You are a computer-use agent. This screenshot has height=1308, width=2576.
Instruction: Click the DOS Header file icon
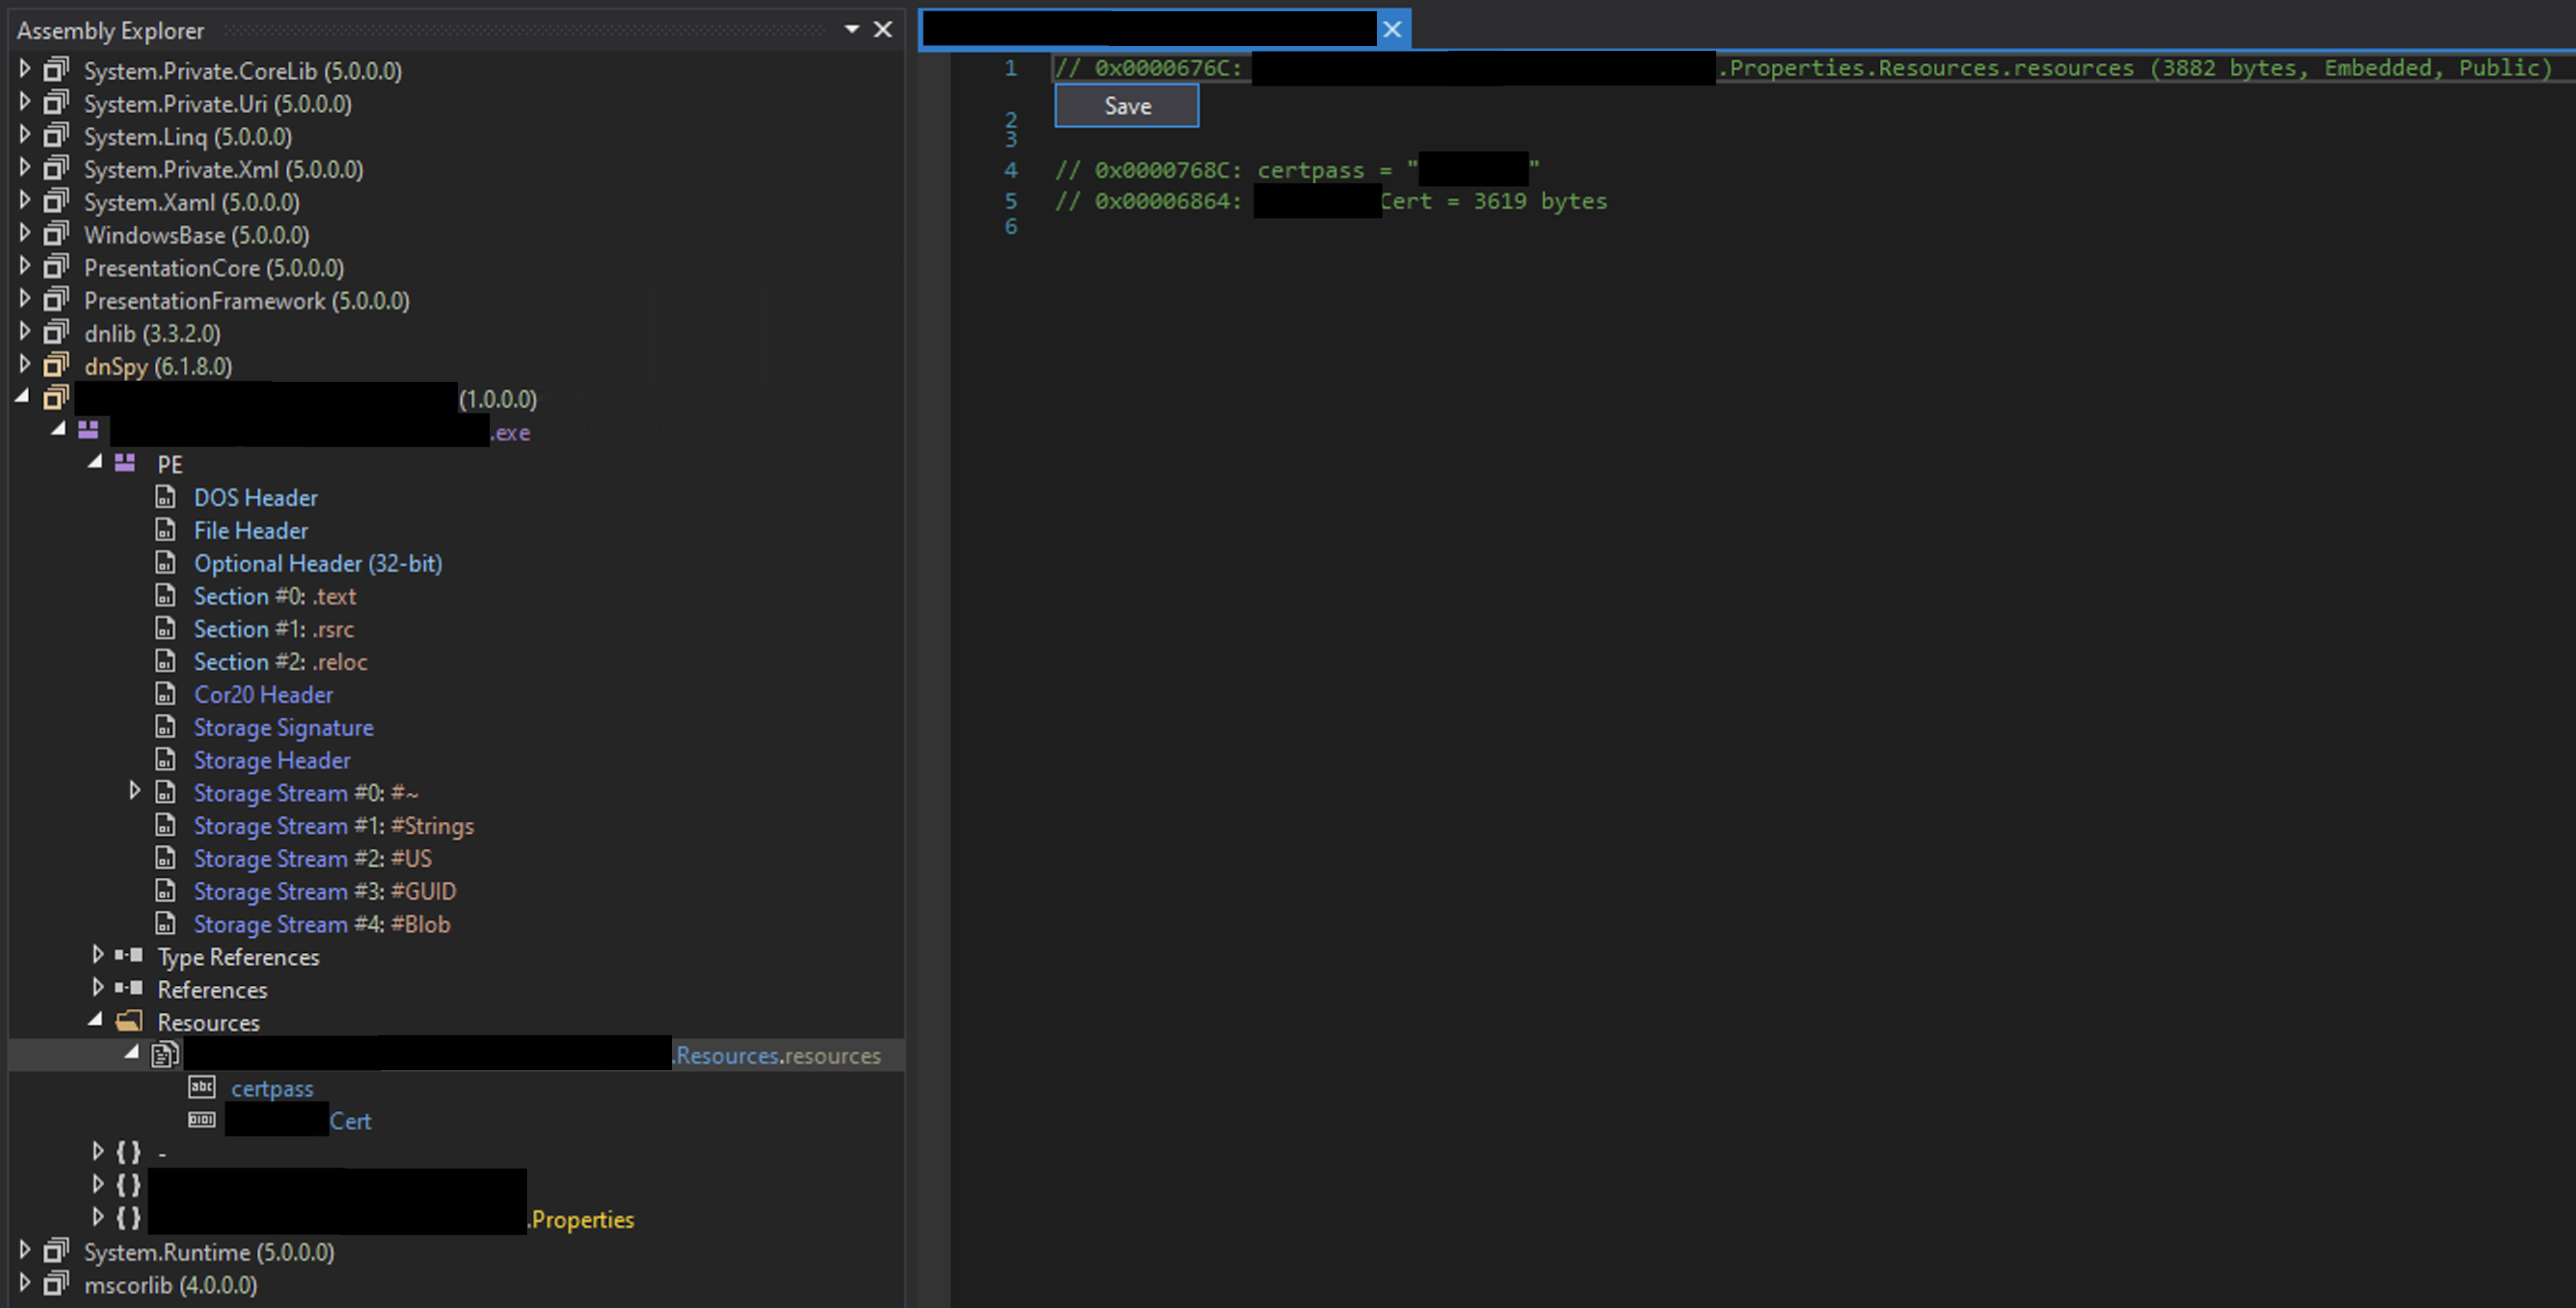pos(166,497)
